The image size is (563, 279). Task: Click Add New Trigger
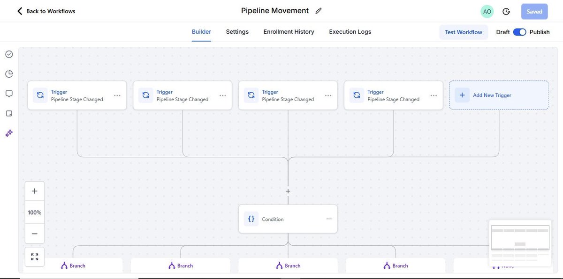[499, 95]
